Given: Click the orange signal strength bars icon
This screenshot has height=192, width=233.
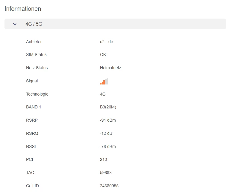Looking at the screenshot, I should click(104, 81).
